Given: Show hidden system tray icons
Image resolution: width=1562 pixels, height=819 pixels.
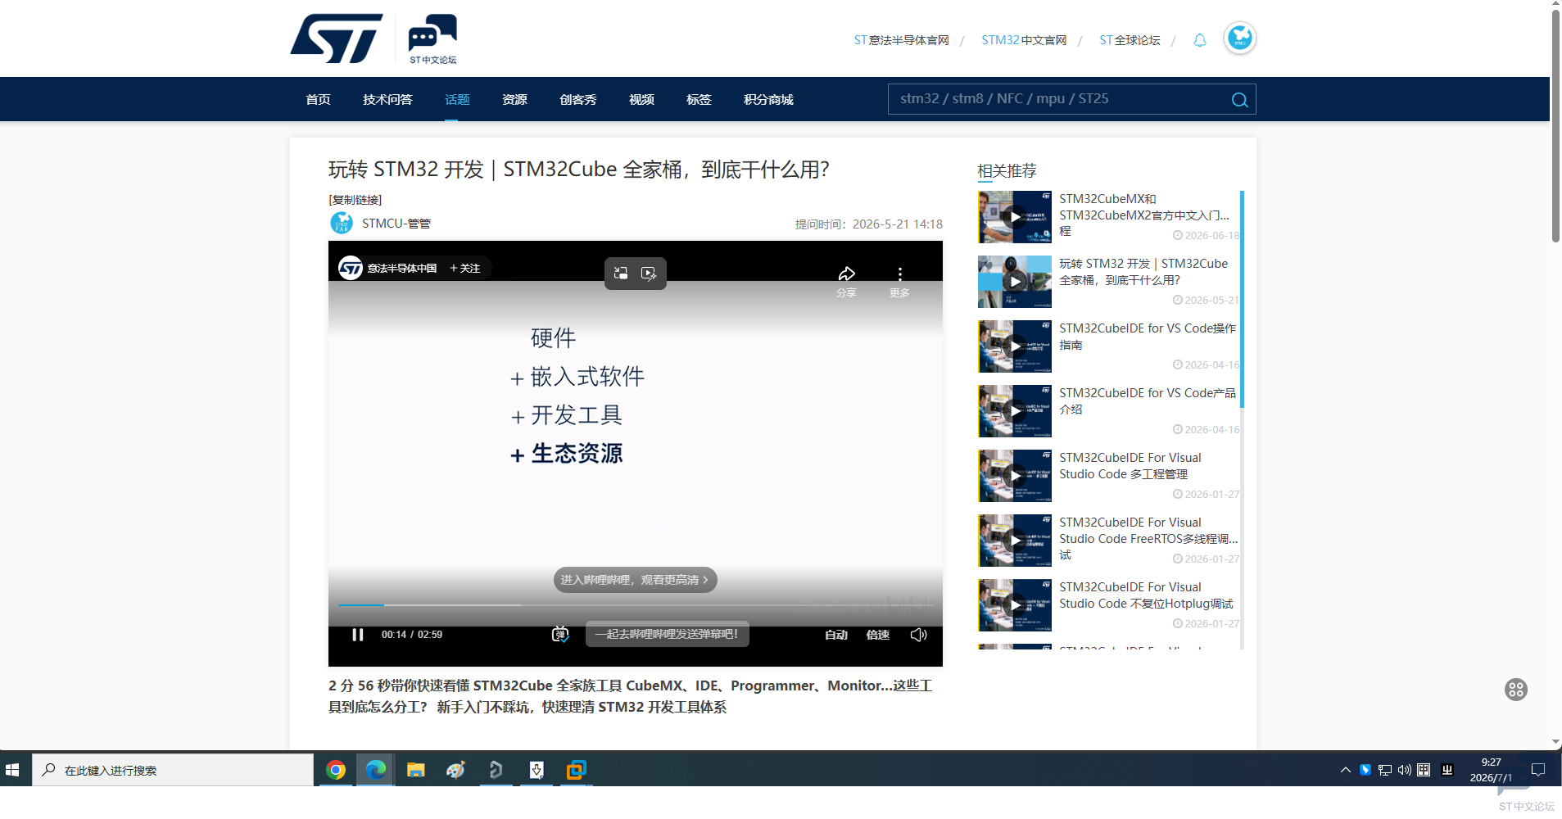Looking at the screenshot, I should coord(1345,770).
